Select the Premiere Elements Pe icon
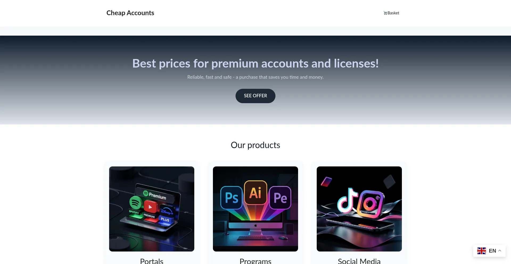Viewport: 511px width, 264px height. pos(280,198)
